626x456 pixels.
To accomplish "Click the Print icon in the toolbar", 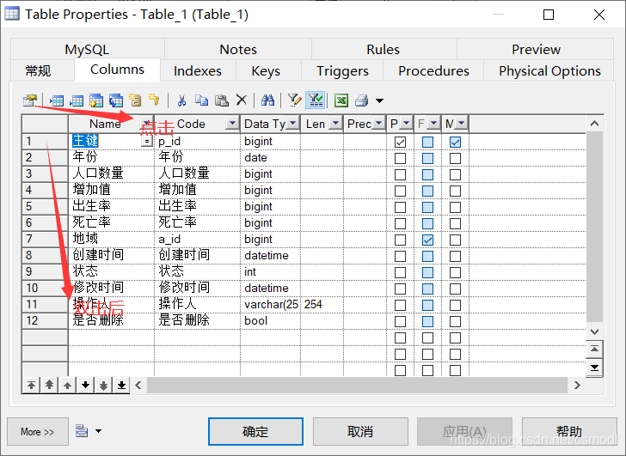I will [362, 100].
